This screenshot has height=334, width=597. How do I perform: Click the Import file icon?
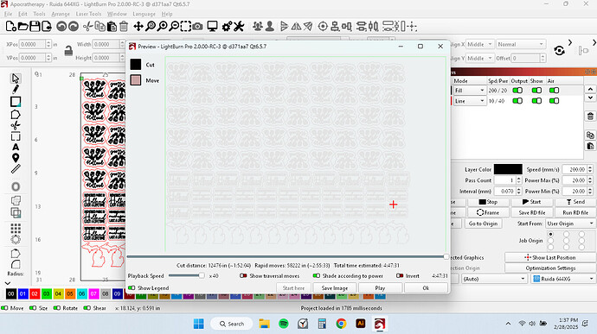click(x=47, y=26)
